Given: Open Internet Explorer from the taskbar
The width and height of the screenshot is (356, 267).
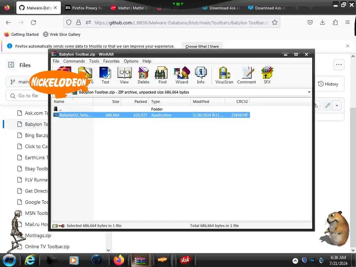Looking at the screenshot, I should 30,260.
